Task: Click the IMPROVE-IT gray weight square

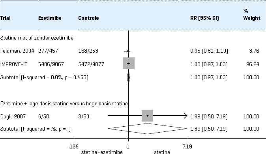Action: click(129, 63)
